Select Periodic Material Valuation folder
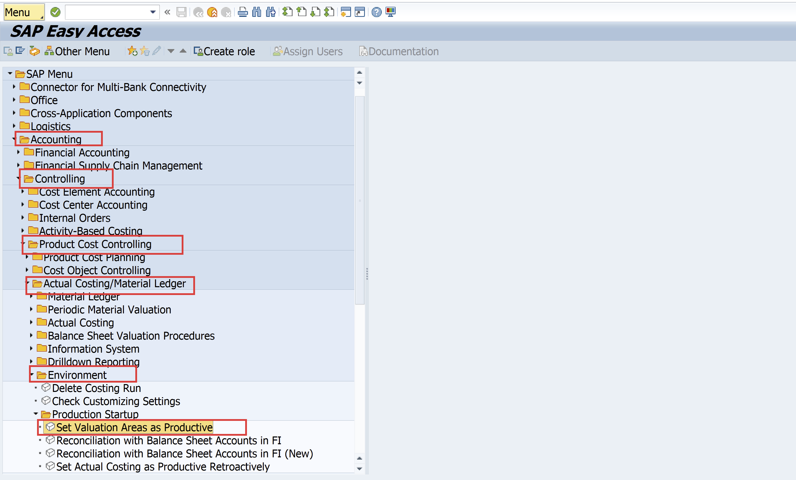 tap(110, 310)
